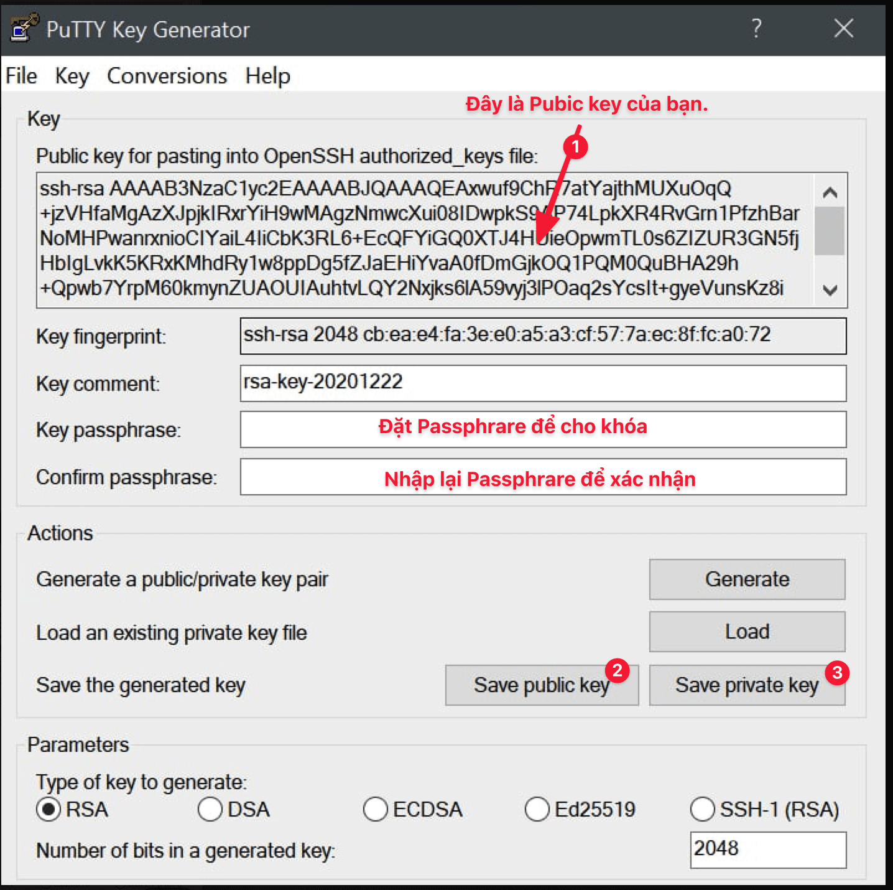Screen dimensions: 893x890
Task: Open the Conversions menu
Action: coord(167,75)
